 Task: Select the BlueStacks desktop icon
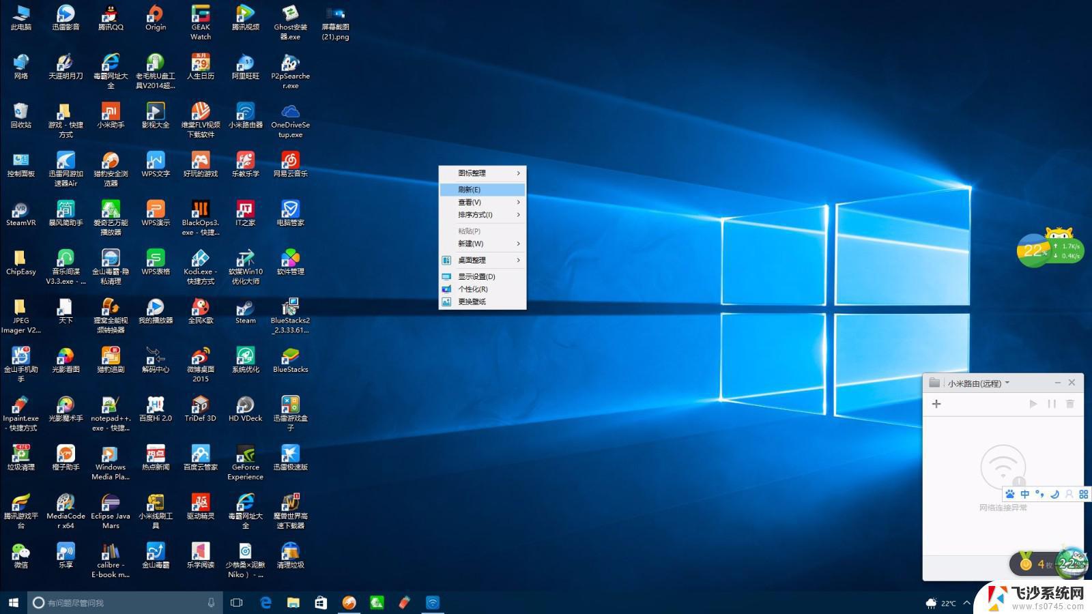point(290,360)
